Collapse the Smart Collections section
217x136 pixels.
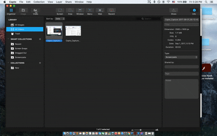pos(8,39)
